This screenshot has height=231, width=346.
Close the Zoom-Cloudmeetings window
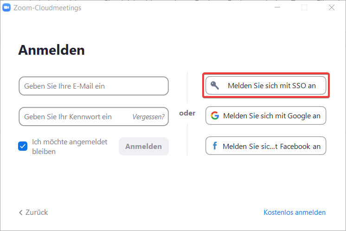coord(332,7)
